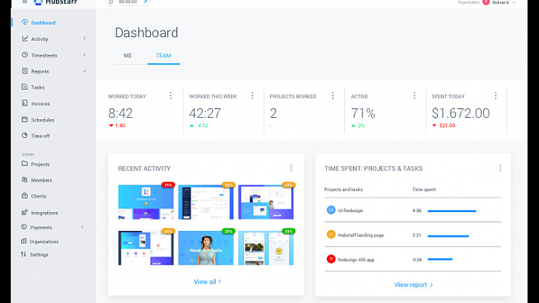Open the smiley face mobile app screenshot
This screenshot has height=303, width=539.
pos(266,248)
